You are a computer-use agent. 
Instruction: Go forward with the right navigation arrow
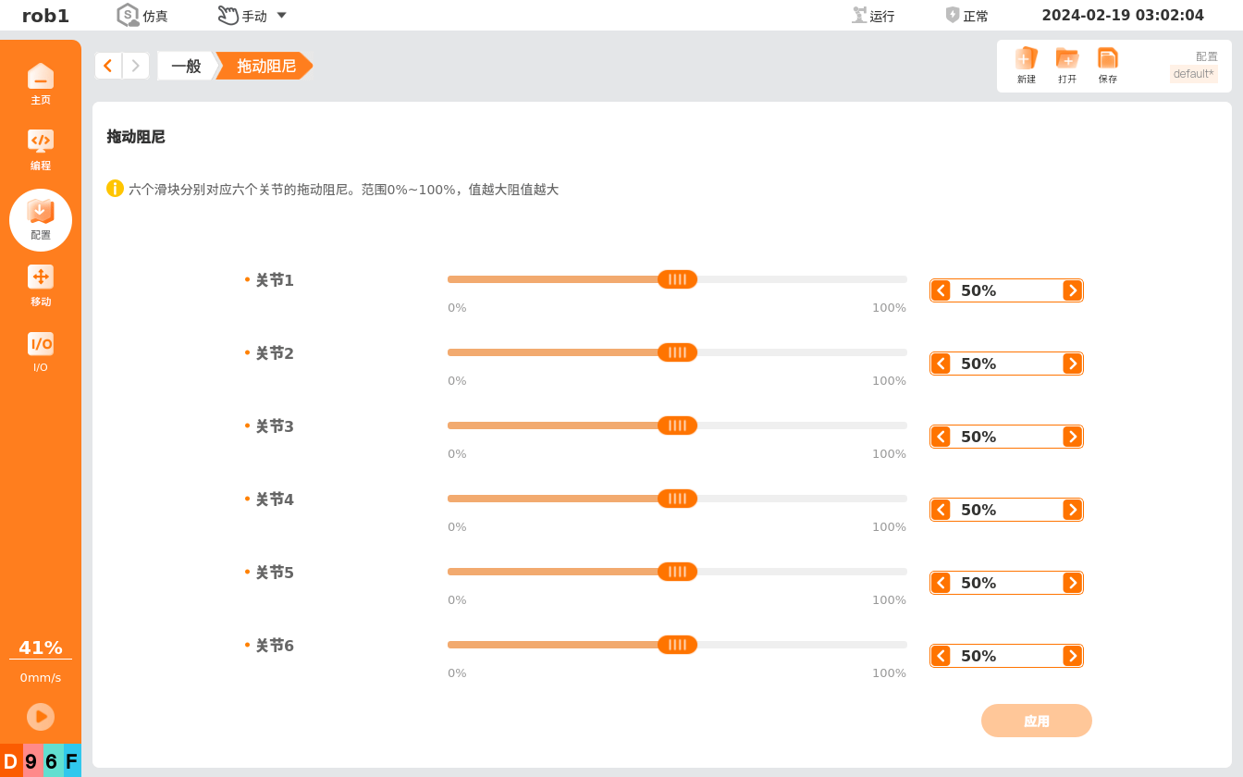(136, 66)
